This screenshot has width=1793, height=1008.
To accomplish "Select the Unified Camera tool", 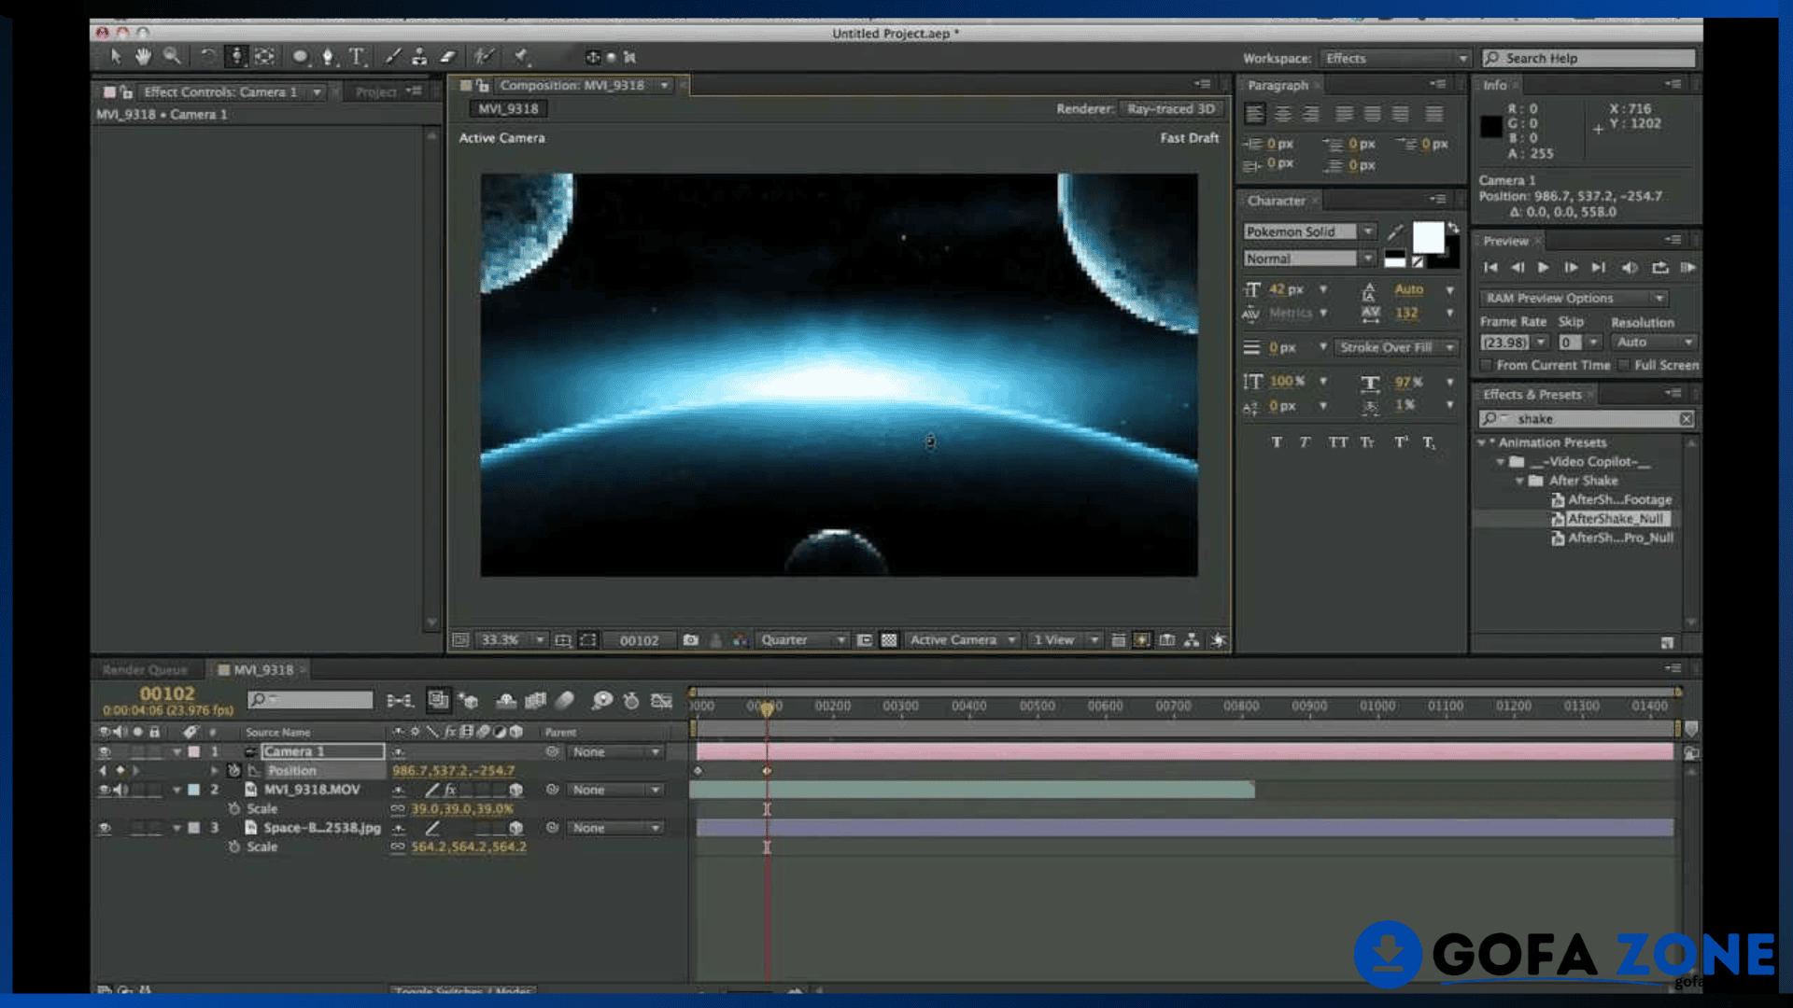I will point(236,57).
